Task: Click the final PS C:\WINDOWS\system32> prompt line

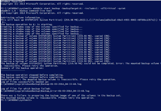Action: 16,100
